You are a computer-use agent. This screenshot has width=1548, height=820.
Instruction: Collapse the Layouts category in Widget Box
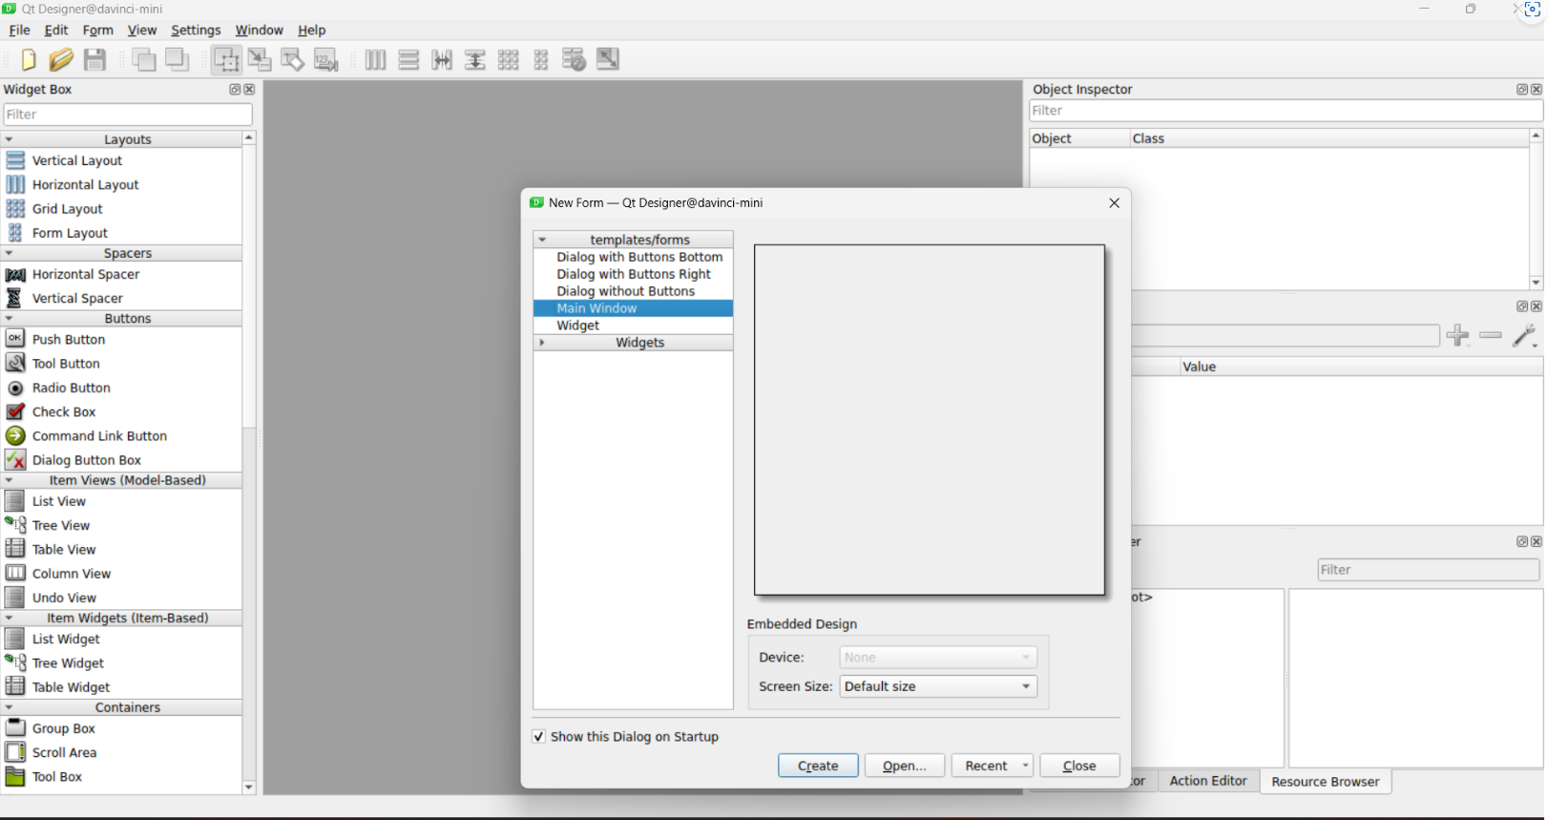(x=9, y=139)
